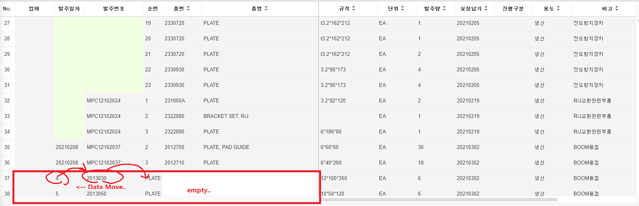Click order number MPC12102037 in row 35

point(104,147)
